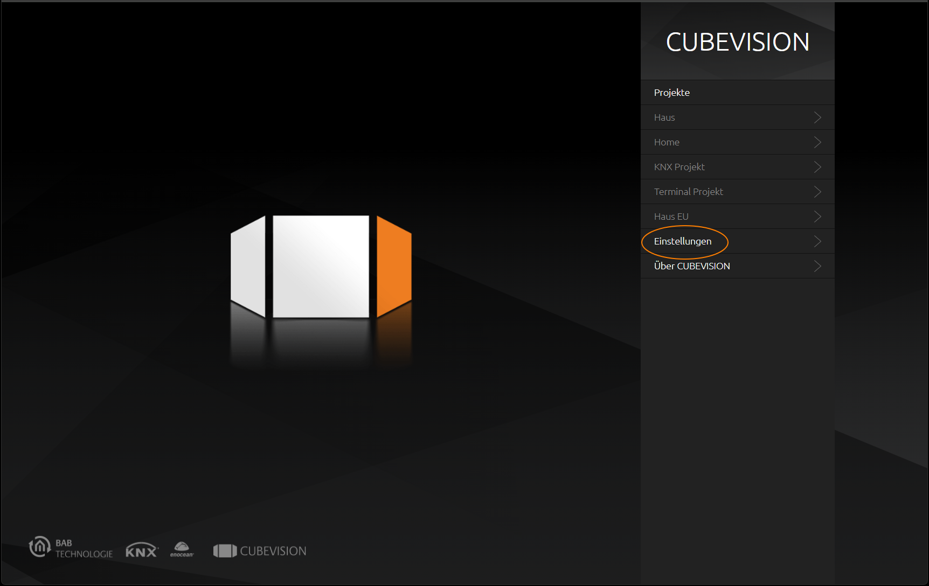Click the large cube logo in center
The image size is (929, 586).
point(321,267)
